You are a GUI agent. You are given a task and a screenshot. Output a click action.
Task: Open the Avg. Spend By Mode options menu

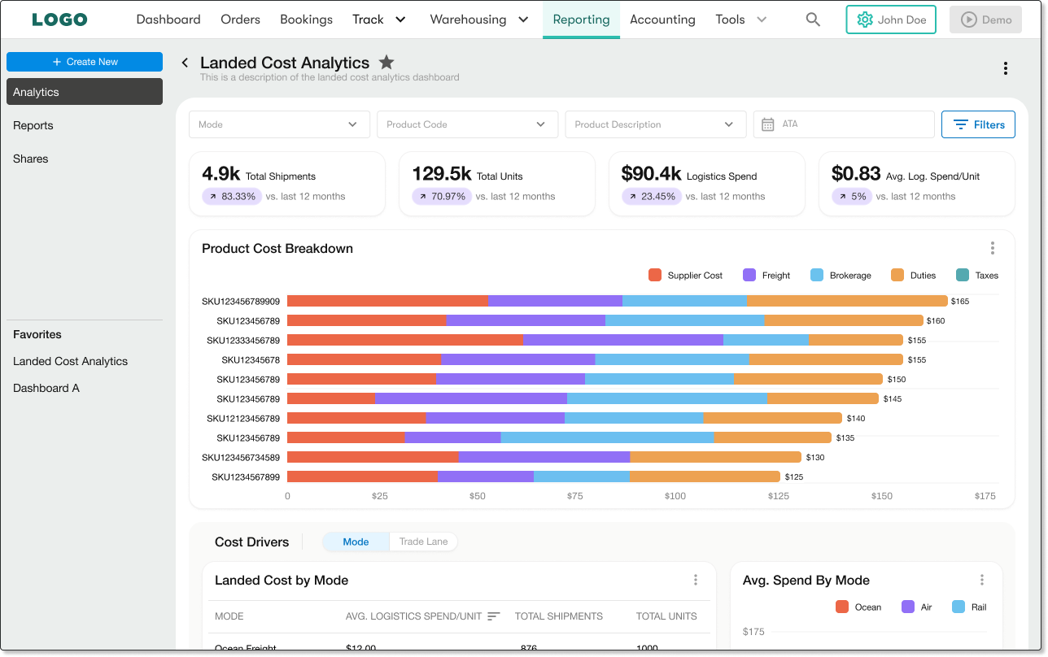(x=982, y=579)
